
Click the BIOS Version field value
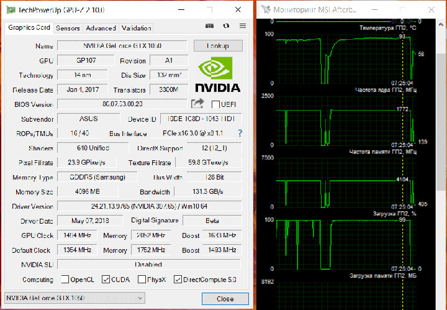[122, 104]
